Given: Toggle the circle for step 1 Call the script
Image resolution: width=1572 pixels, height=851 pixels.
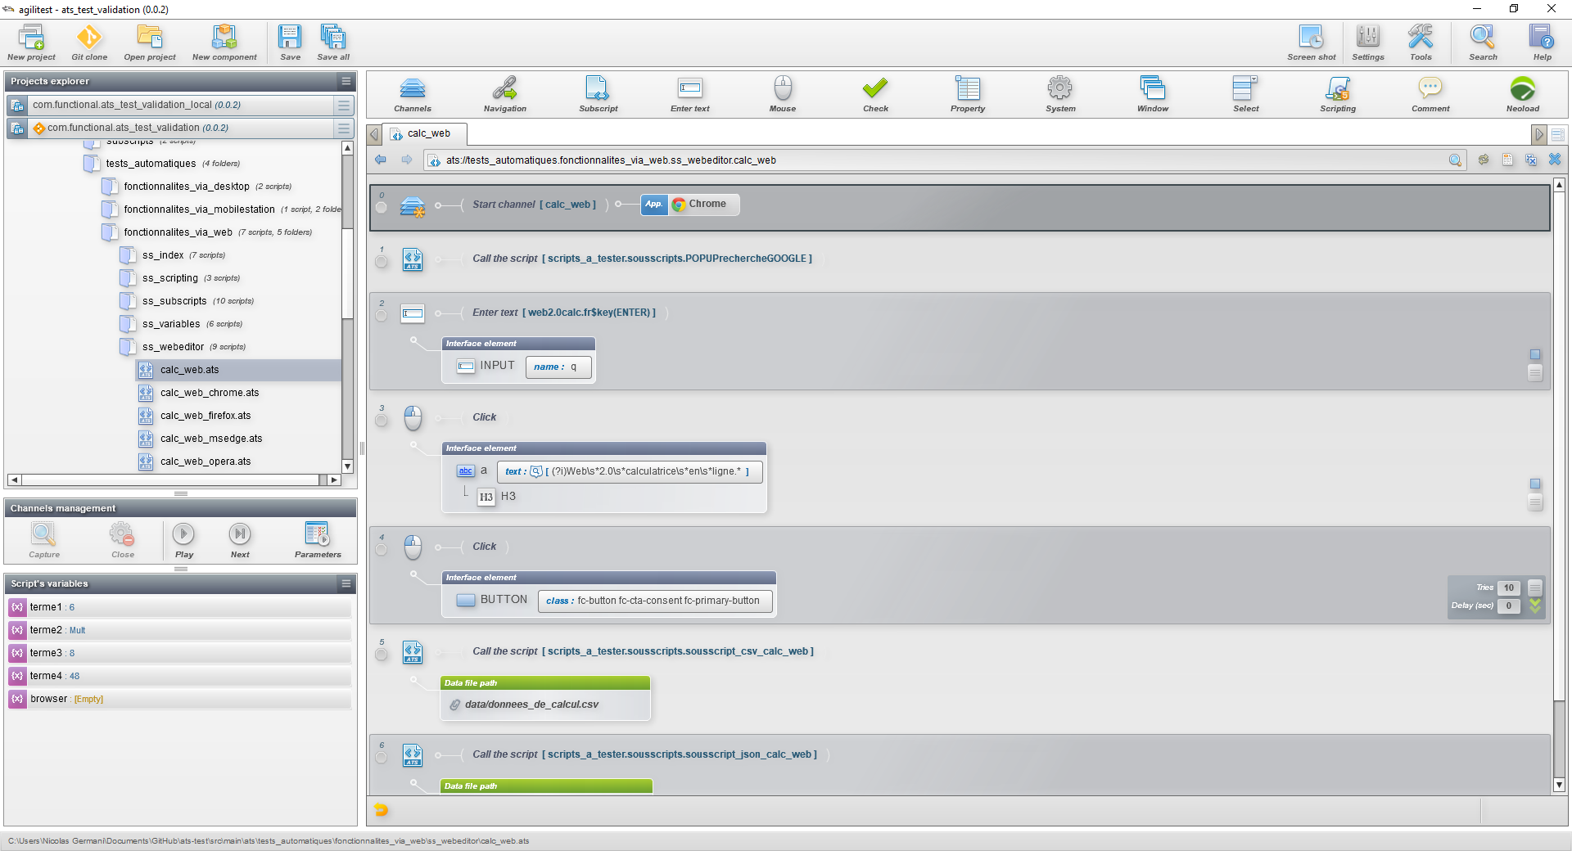Looking at the screenshot, I should pyautogui.click(x=382, y=262).
